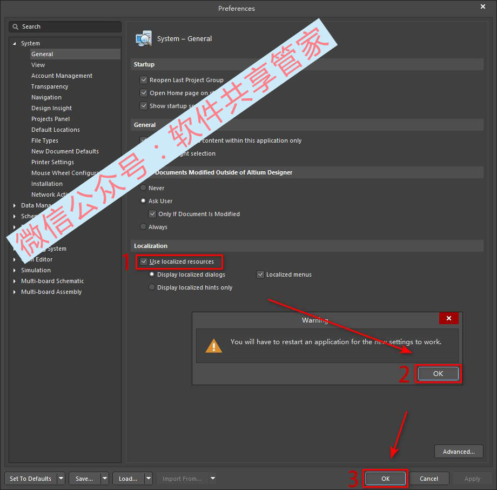Open the Set To Defaults dropdown arrow
Screen dimensions: 497x490
61,478
